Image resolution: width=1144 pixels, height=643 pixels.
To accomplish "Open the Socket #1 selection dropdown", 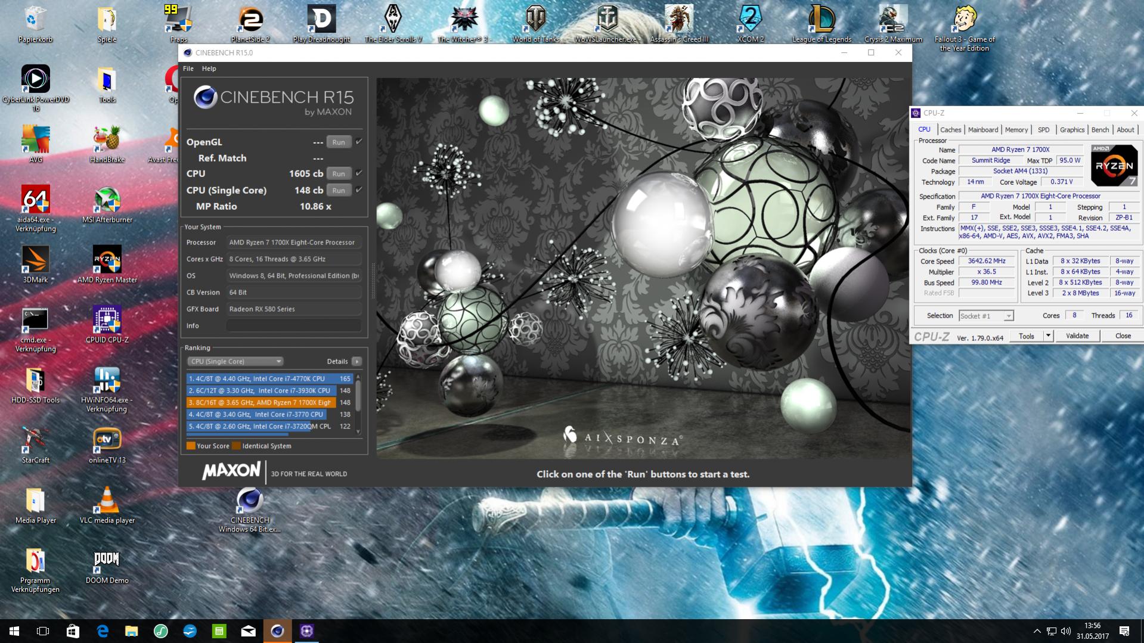I will [986, 316].
